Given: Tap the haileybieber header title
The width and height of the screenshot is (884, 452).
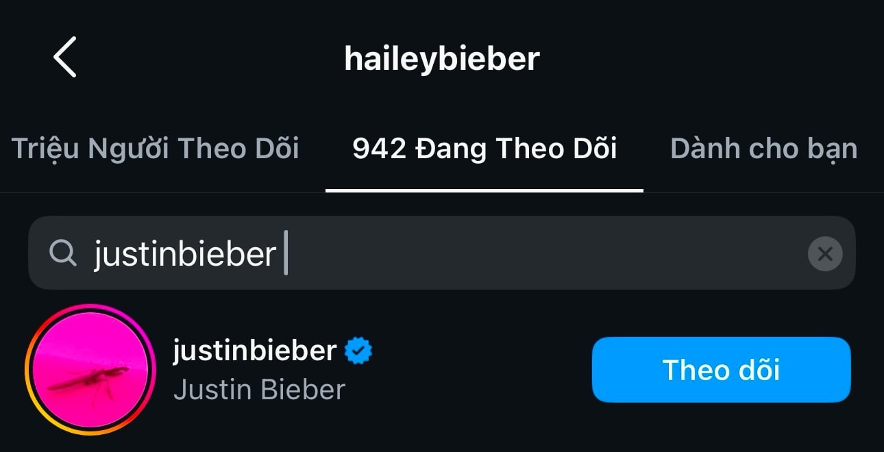Looking at the screenshot, I should (x=442, y=59).
